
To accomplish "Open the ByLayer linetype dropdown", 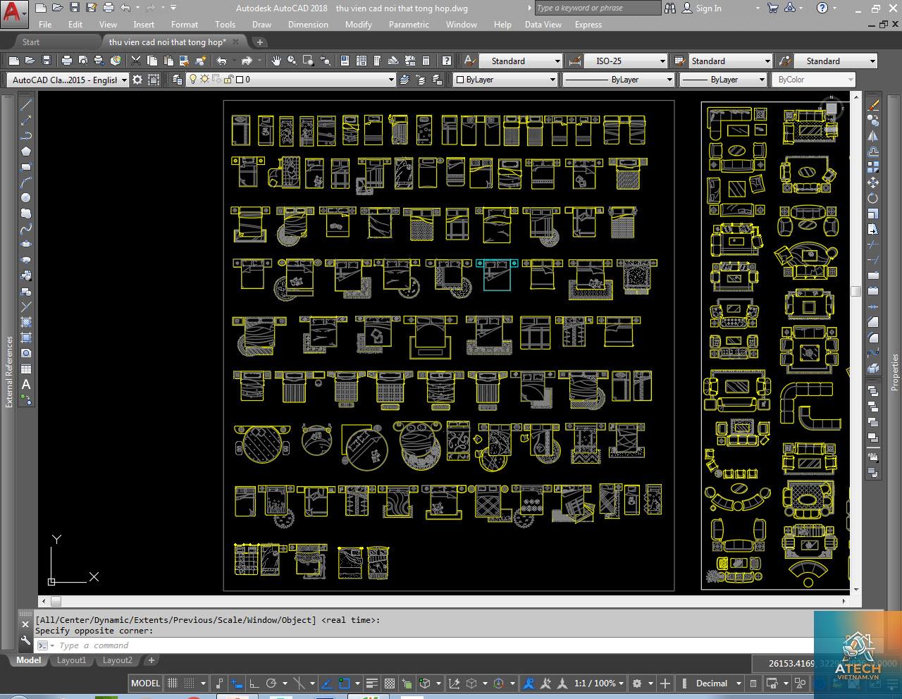I will click(x=619, y=80).
